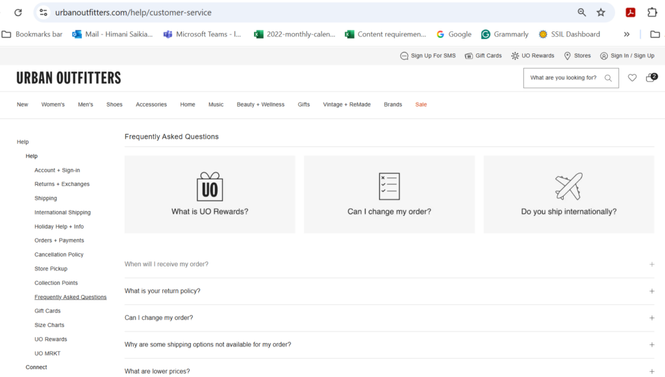The height and width of the screenshot is (377, 665).
Task: Click the search magnifier icon in search box
Action: (609, 78)
